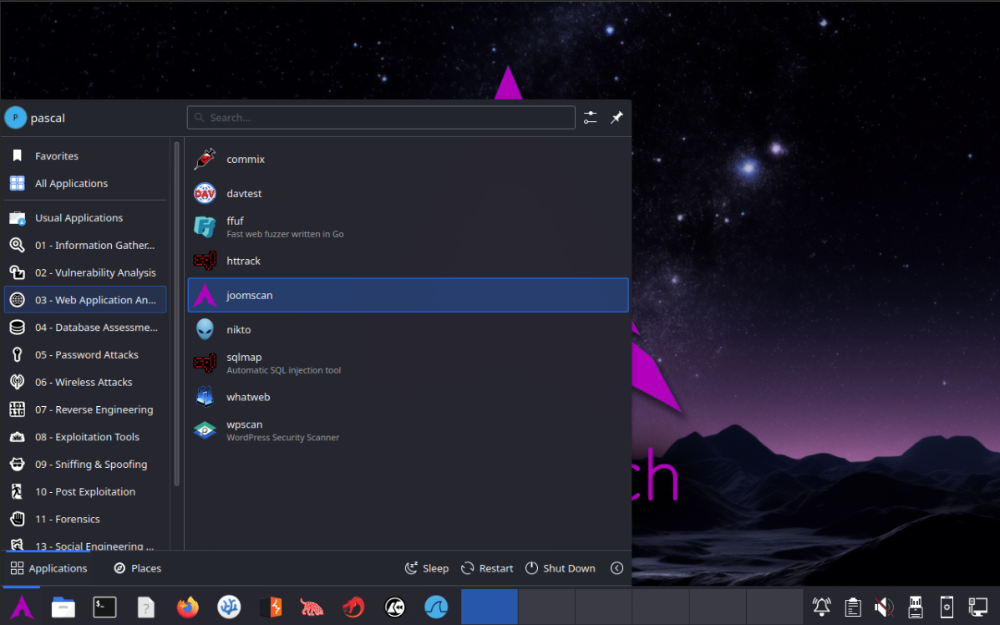This screenshot has height=625, width=1000.
Task: Pin the launcher menu open
Action: pos(617,117)
